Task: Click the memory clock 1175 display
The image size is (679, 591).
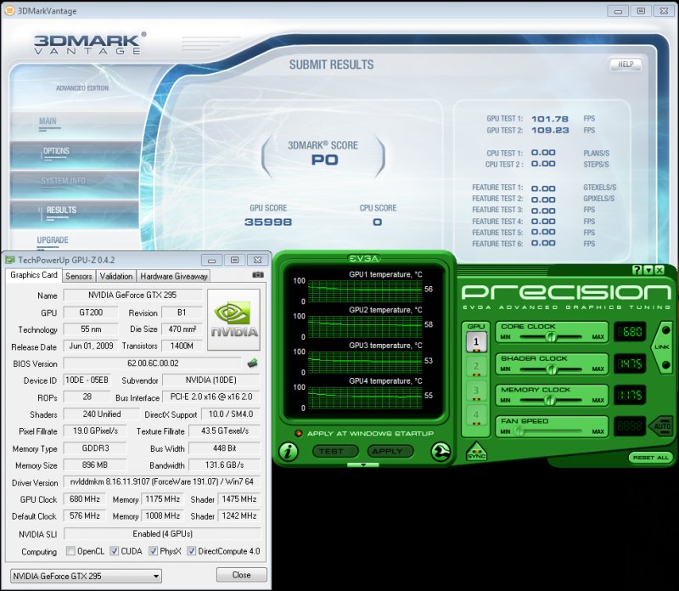Action: (x=630, y=395)
